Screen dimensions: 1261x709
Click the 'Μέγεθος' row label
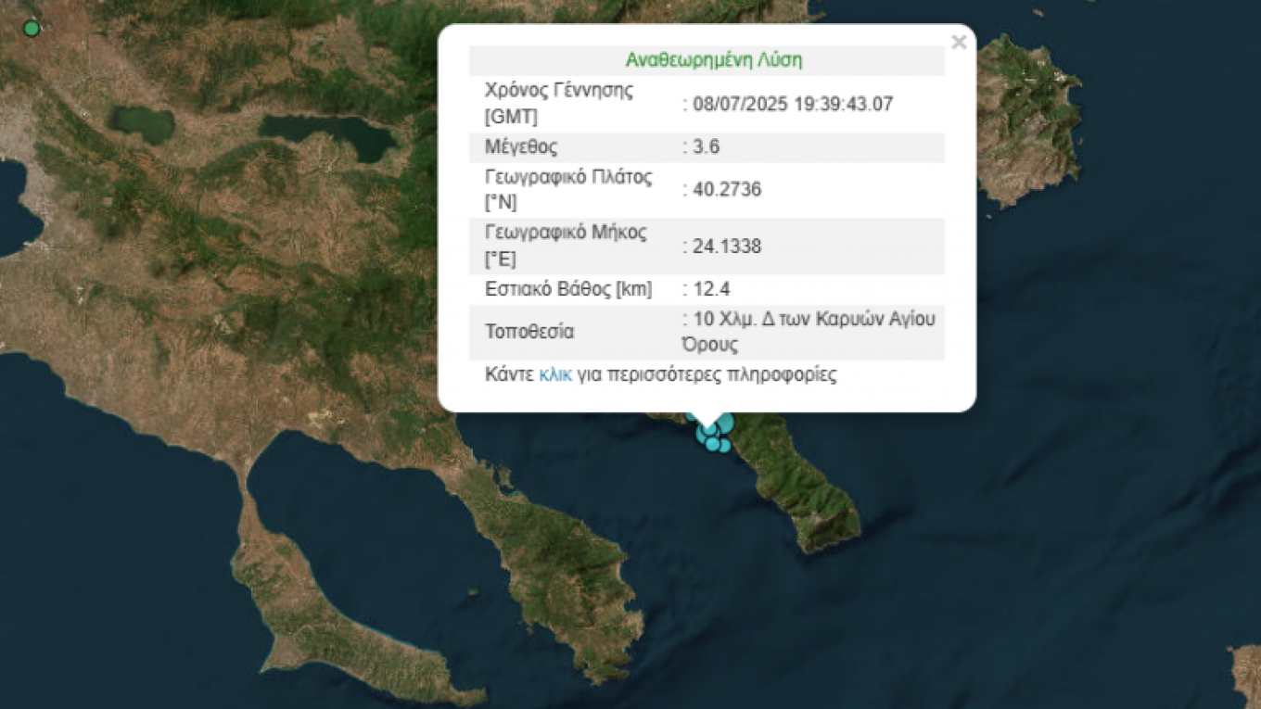(521, 147)
